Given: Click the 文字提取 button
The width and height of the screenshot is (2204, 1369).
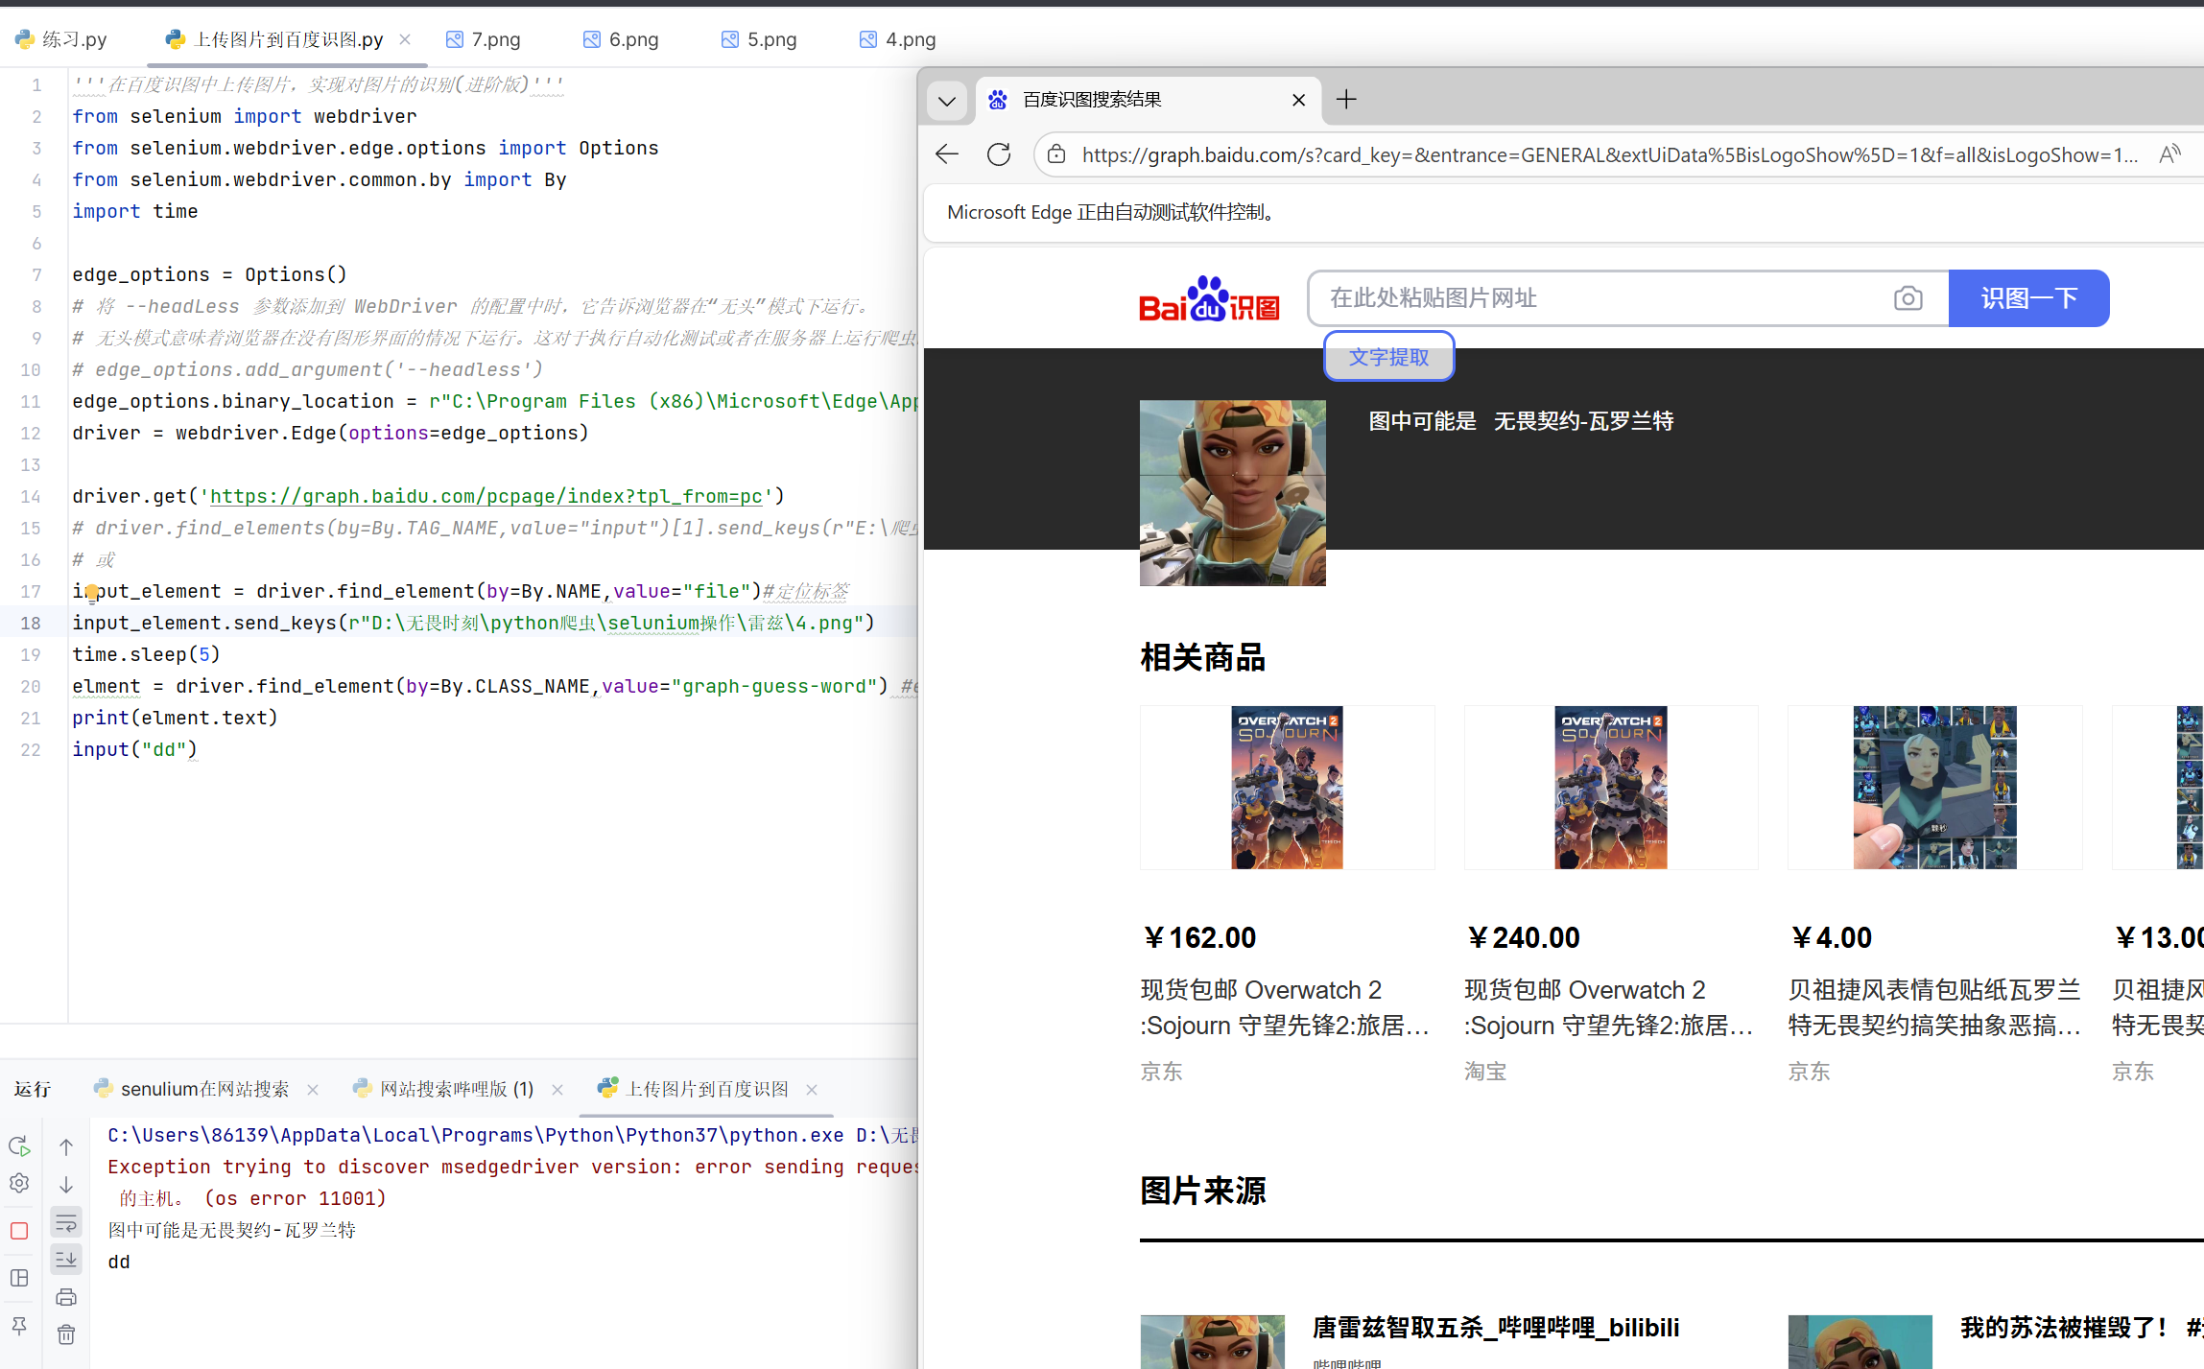Looking at the screenshot, I should [1388, 357].
